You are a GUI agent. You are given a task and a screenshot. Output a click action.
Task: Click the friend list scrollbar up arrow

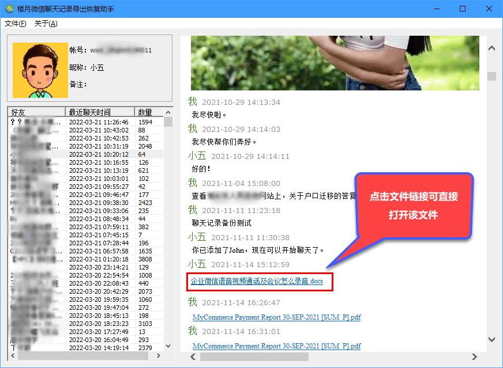[167, 111]
